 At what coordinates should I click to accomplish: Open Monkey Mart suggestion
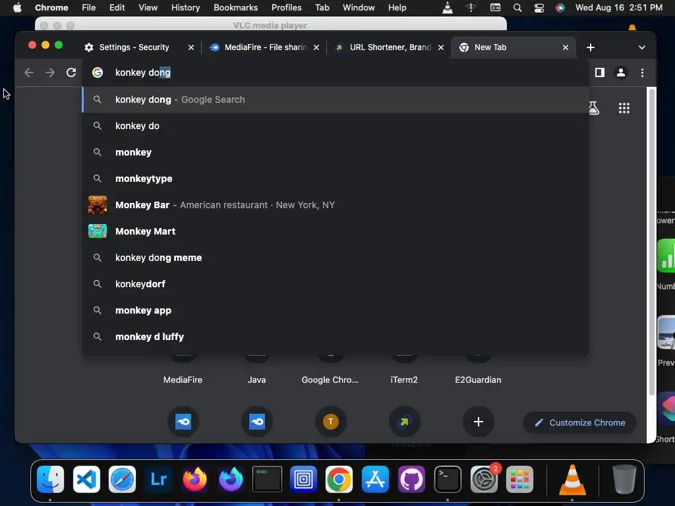(336, 231)
